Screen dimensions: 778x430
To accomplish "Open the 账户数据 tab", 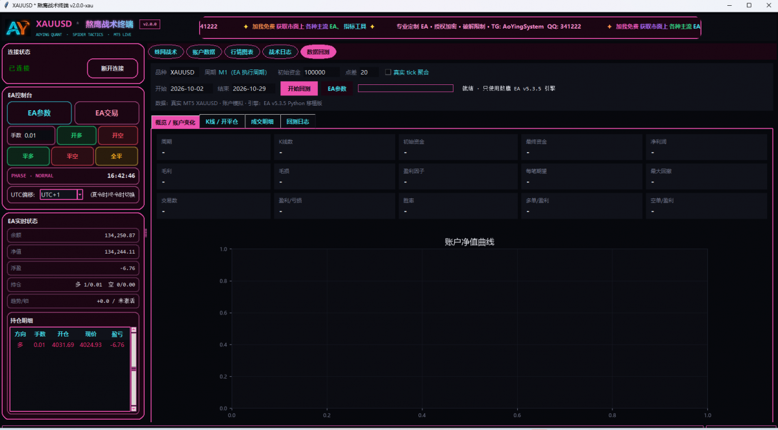I will coord(204,52).
